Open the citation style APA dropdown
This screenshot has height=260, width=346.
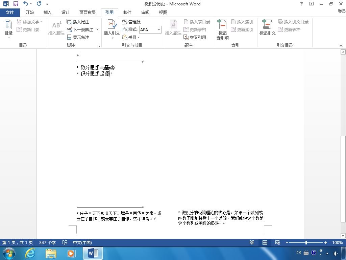coord(159,30)
